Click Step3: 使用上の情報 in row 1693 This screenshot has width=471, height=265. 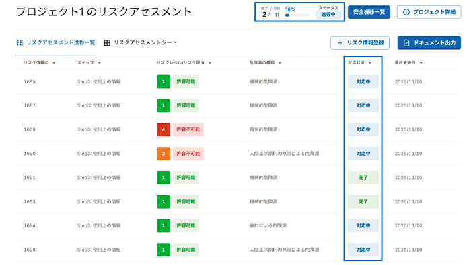99,201
